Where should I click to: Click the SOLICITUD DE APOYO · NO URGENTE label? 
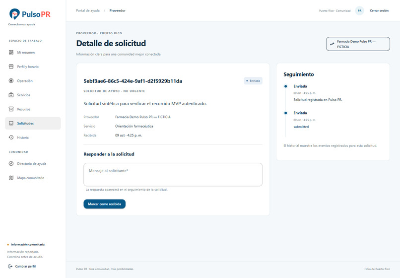coord(114,91)
